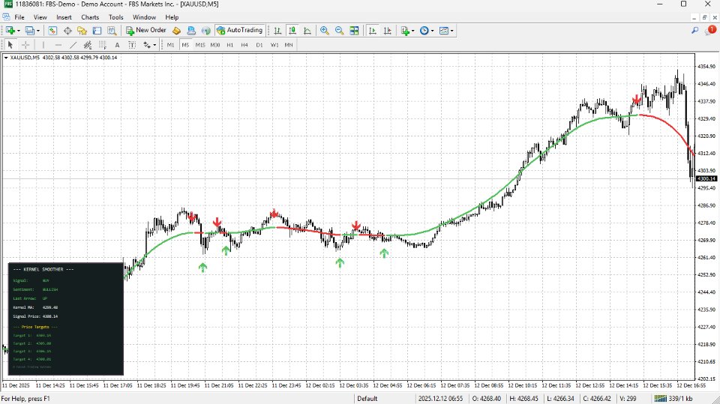Draw a horizontal line tool
The image size is (720, 404).
click(x=58, y=44)
